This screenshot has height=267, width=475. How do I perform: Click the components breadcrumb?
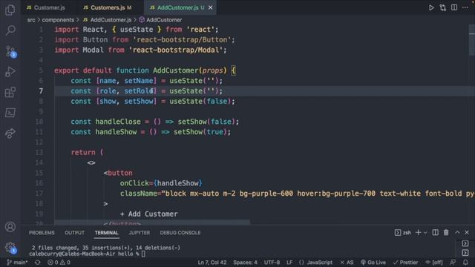tap(58, 20)
